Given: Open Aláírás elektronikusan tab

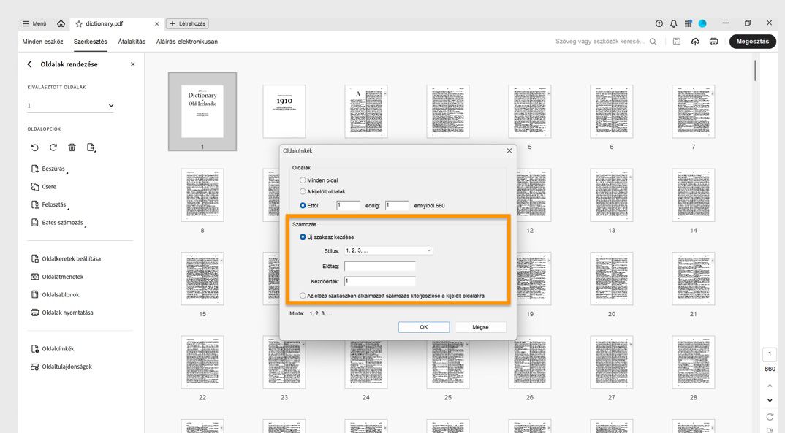Looking at the screenshot, I should 186,42.
